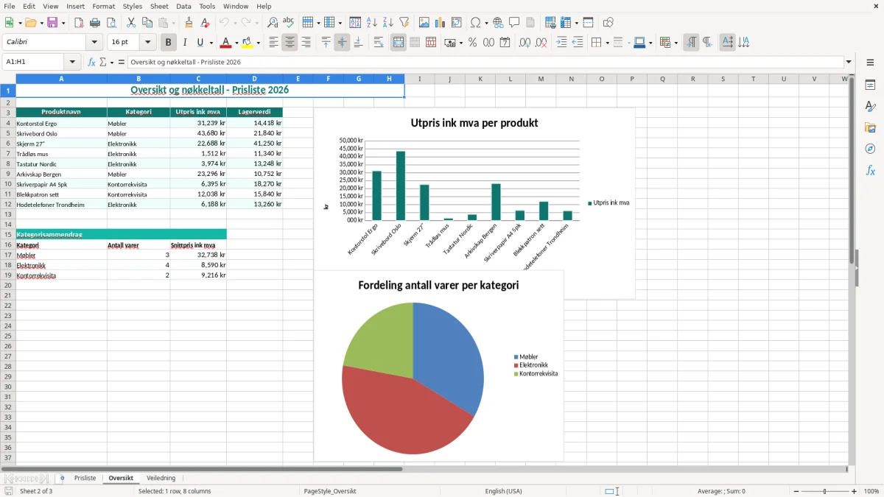Click in the formula input line
Viewport: 884px width, 497px height.
tap(485, 62)
